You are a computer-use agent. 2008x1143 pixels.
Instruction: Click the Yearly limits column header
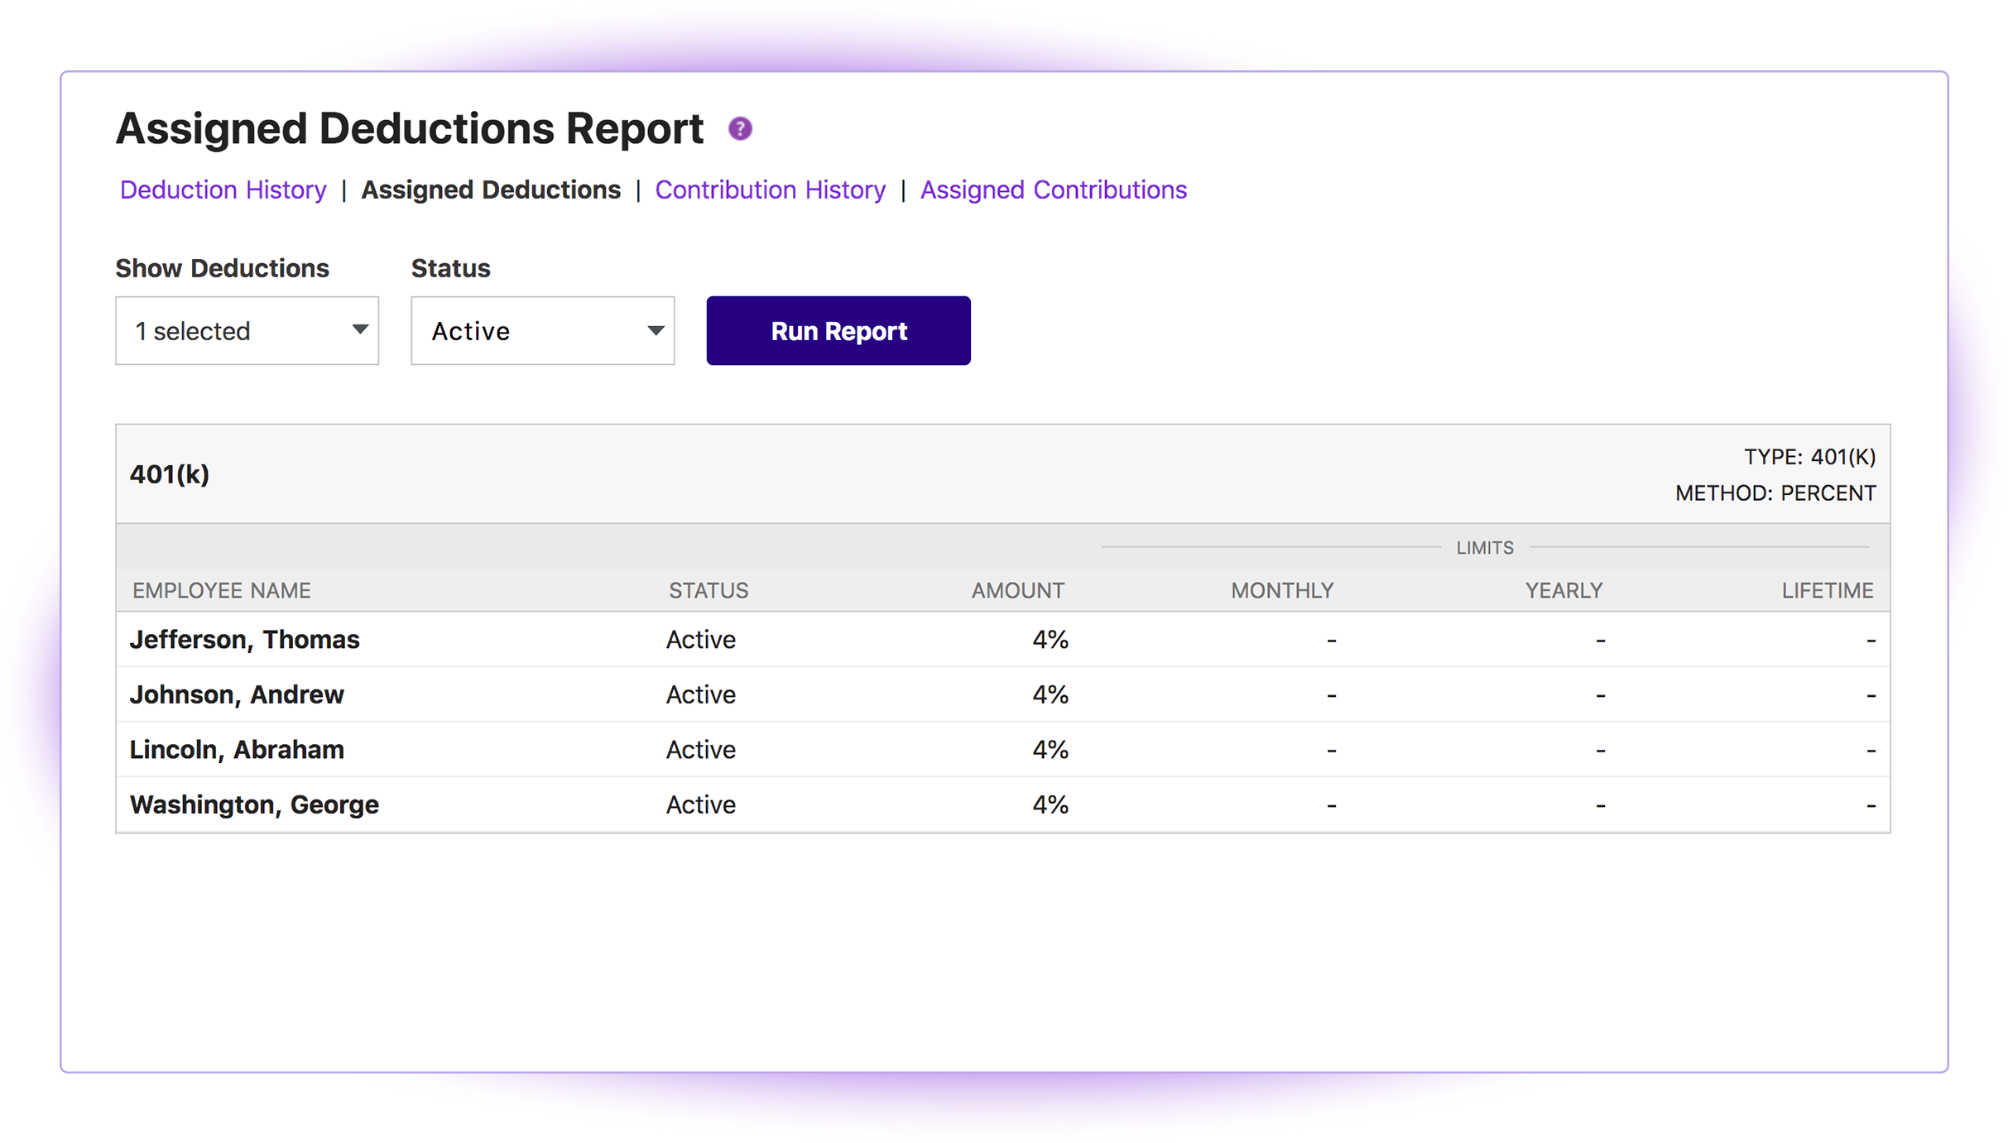point(1564,590)
